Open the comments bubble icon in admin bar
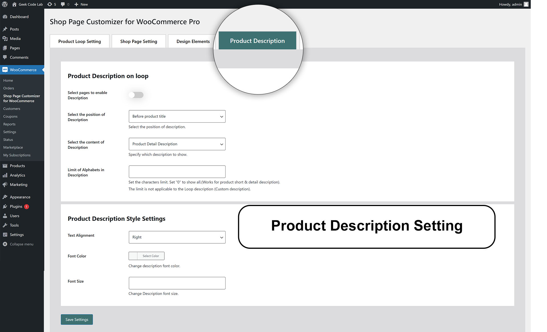Image resolution: width=547 pixels, height=332 pixels. (x=63, y=4)
